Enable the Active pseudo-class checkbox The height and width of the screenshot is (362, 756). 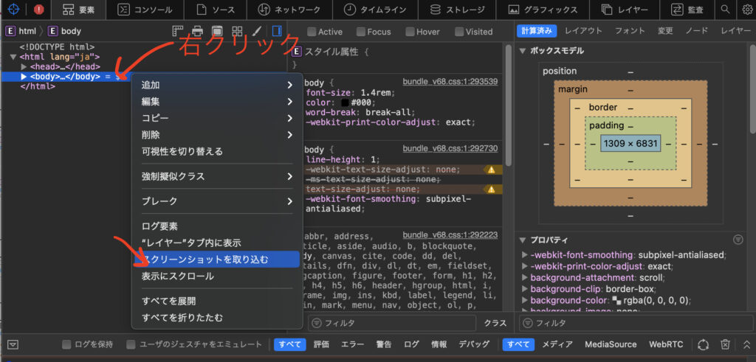(x=312, y=32)
